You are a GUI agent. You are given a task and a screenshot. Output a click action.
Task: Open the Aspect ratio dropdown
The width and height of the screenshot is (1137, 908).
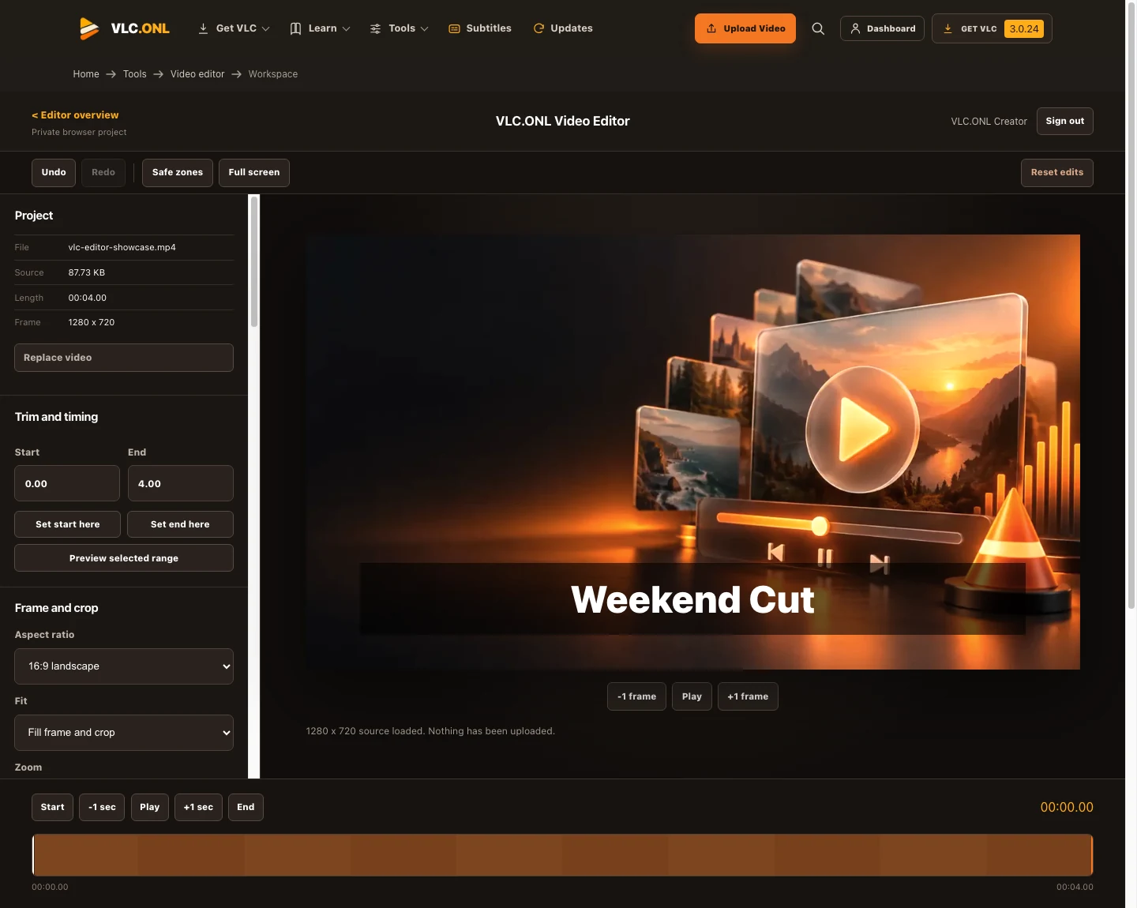point(124,666)
